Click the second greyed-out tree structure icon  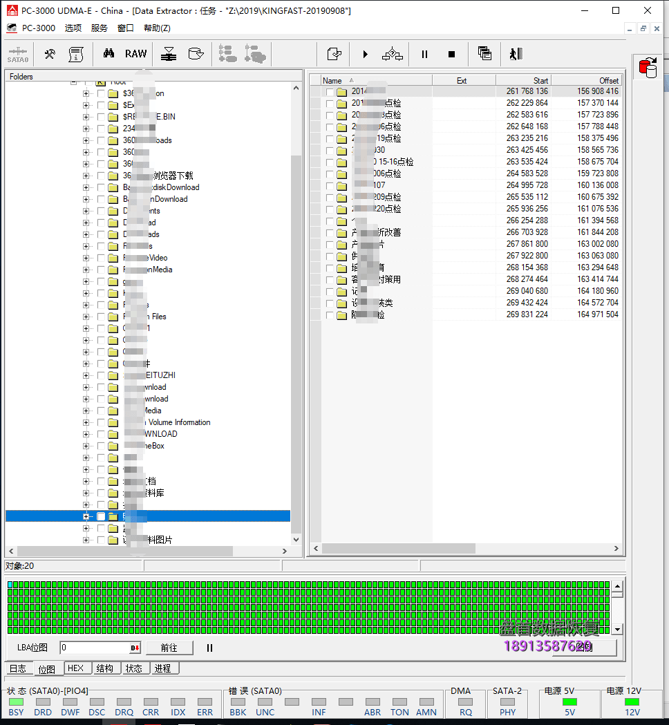[255, 54]
